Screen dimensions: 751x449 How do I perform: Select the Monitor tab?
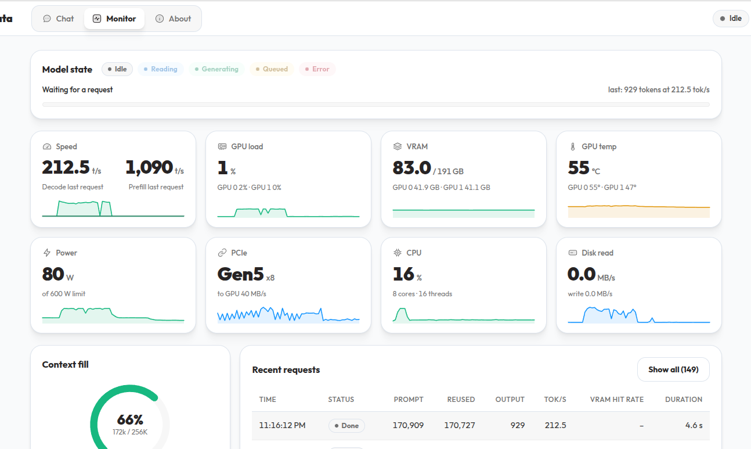(x=114, y=19)
